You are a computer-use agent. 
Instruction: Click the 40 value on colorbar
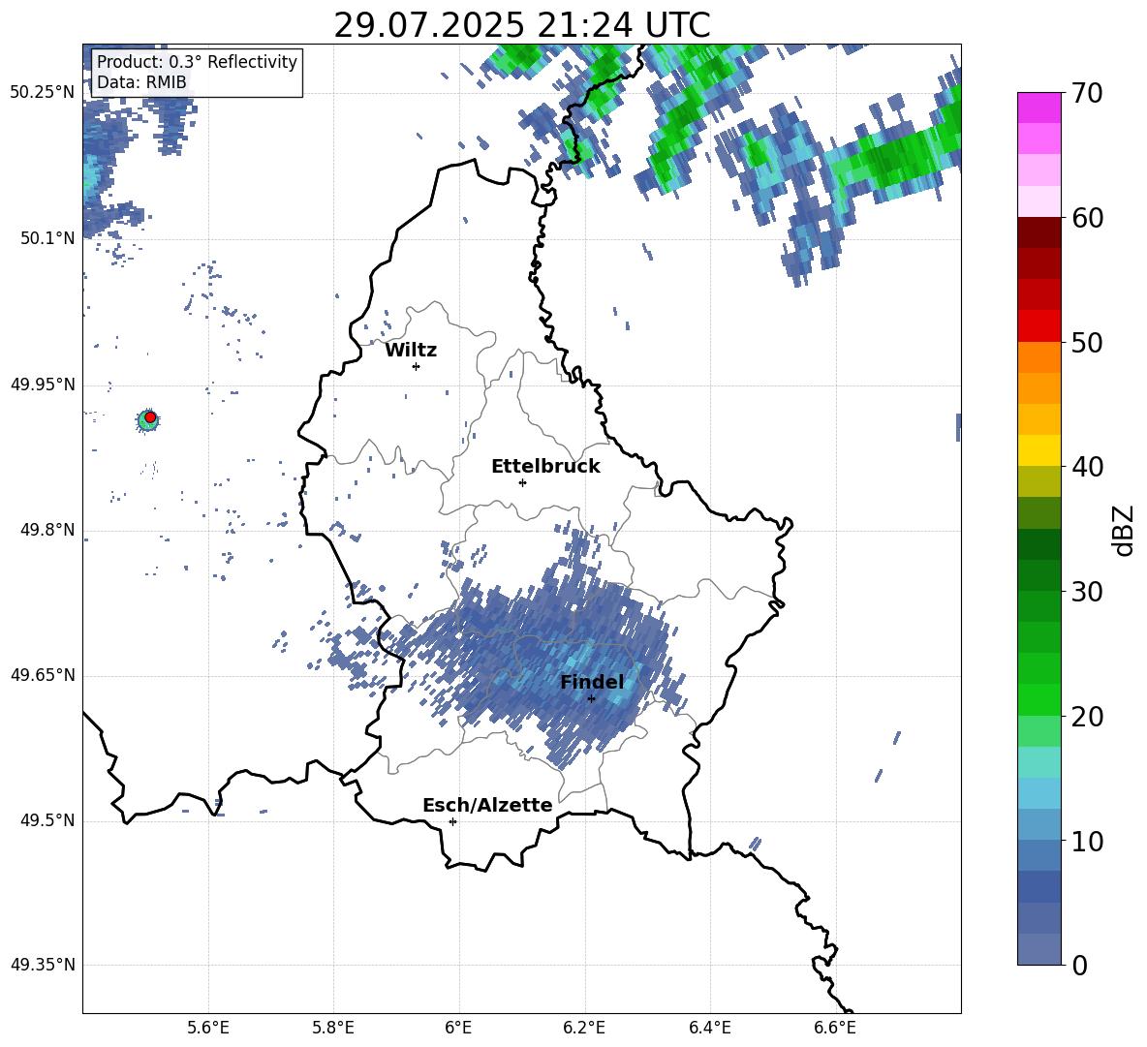pyautogui.click(x=1087, y=467)
